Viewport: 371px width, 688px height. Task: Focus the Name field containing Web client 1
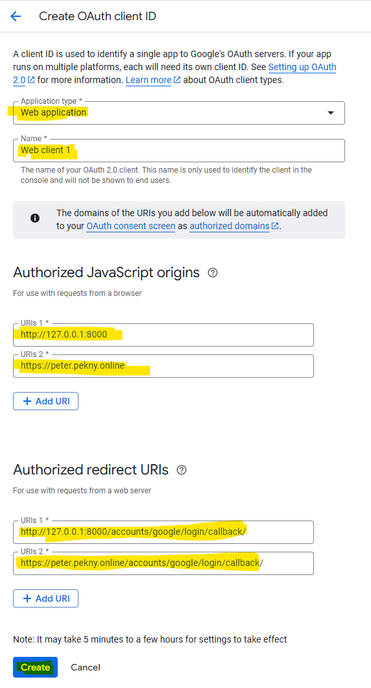click(x=179, y=151)
